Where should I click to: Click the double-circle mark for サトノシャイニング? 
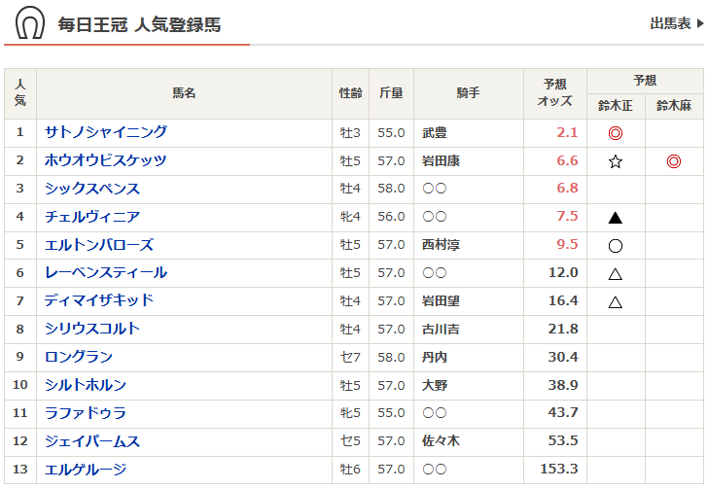[x=615, y=133]
